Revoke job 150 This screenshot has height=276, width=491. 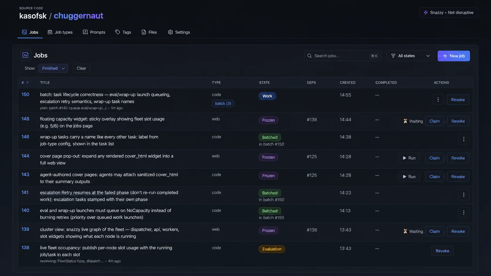[458, 99]
